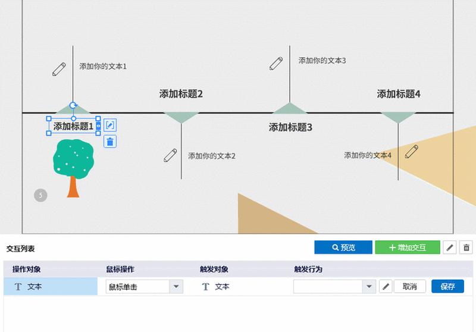Select the 添加你的文本2 text
Viewport: 476px width, 332px height.
212,156
